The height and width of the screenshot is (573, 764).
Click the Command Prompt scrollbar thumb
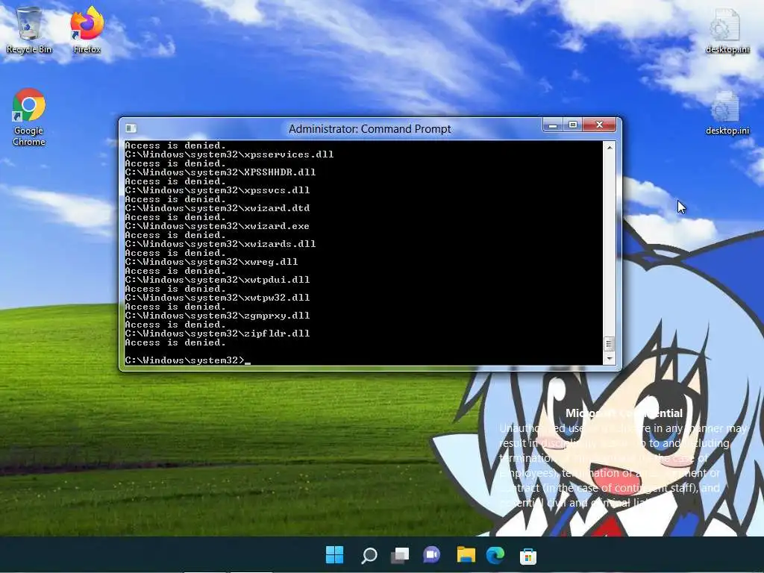click(x=609, y=344)
